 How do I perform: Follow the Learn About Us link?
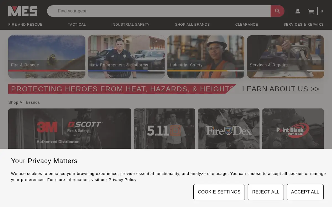pyautogui.click(x=281, y=89)
